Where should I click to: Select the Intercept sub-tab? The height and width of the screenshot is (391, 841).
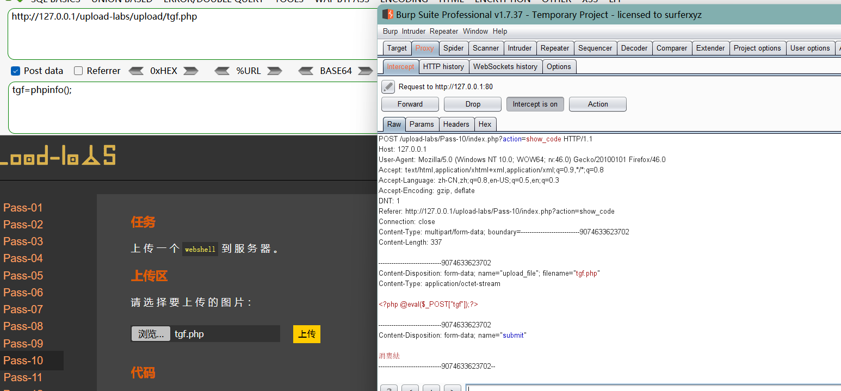(x=401, y=66)
